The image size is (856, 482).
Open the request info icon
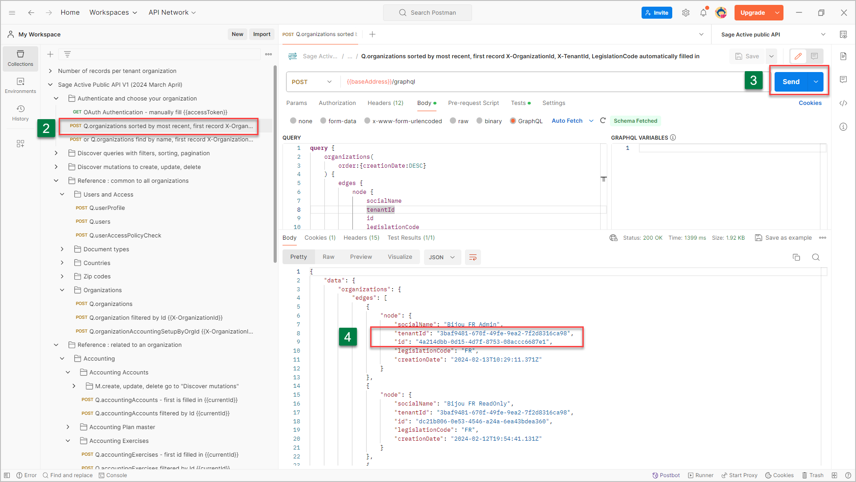pos(843,127)
